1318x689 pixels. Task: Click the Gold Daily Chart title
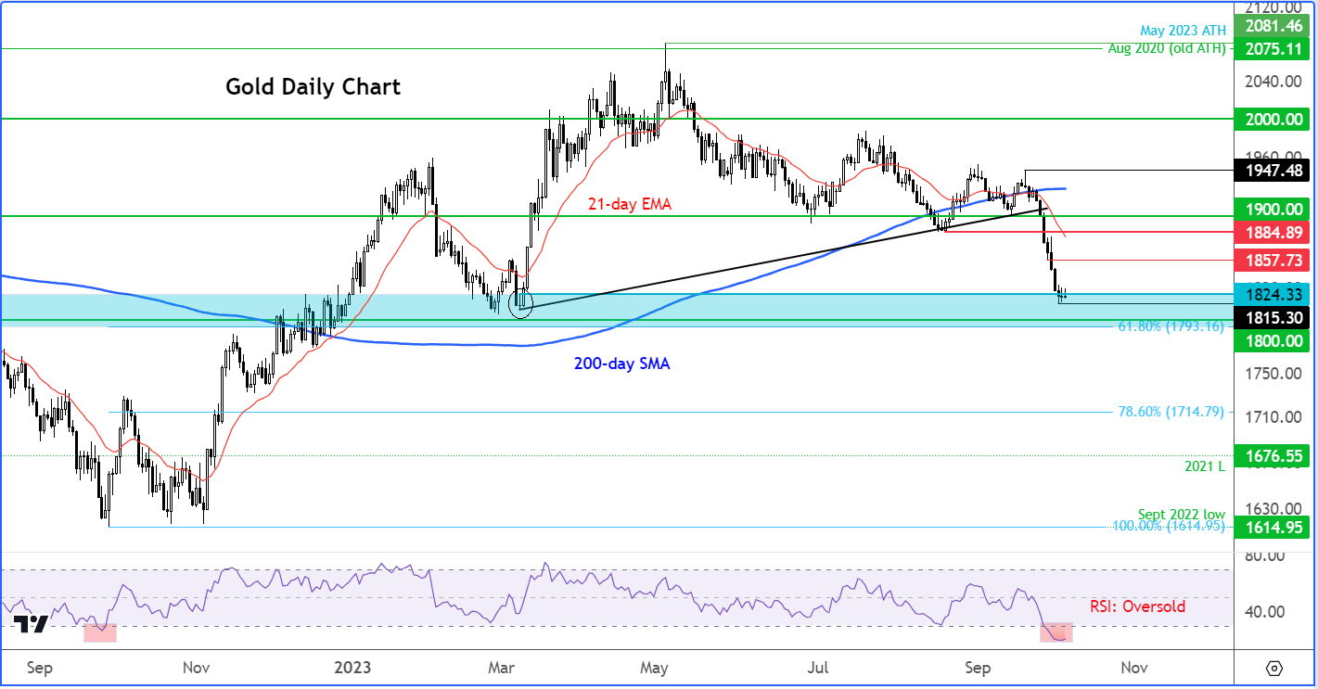[314, 87]
